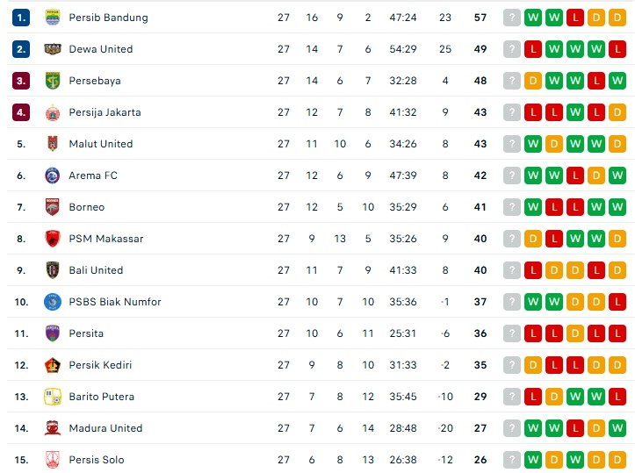The width and height of the screenshot is (635, 473).
Task: Click the blue rank 1 position badge
Action: coord(21,18)
